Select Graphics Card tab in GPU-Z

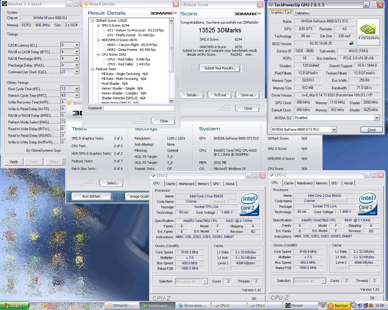(281, 12)
